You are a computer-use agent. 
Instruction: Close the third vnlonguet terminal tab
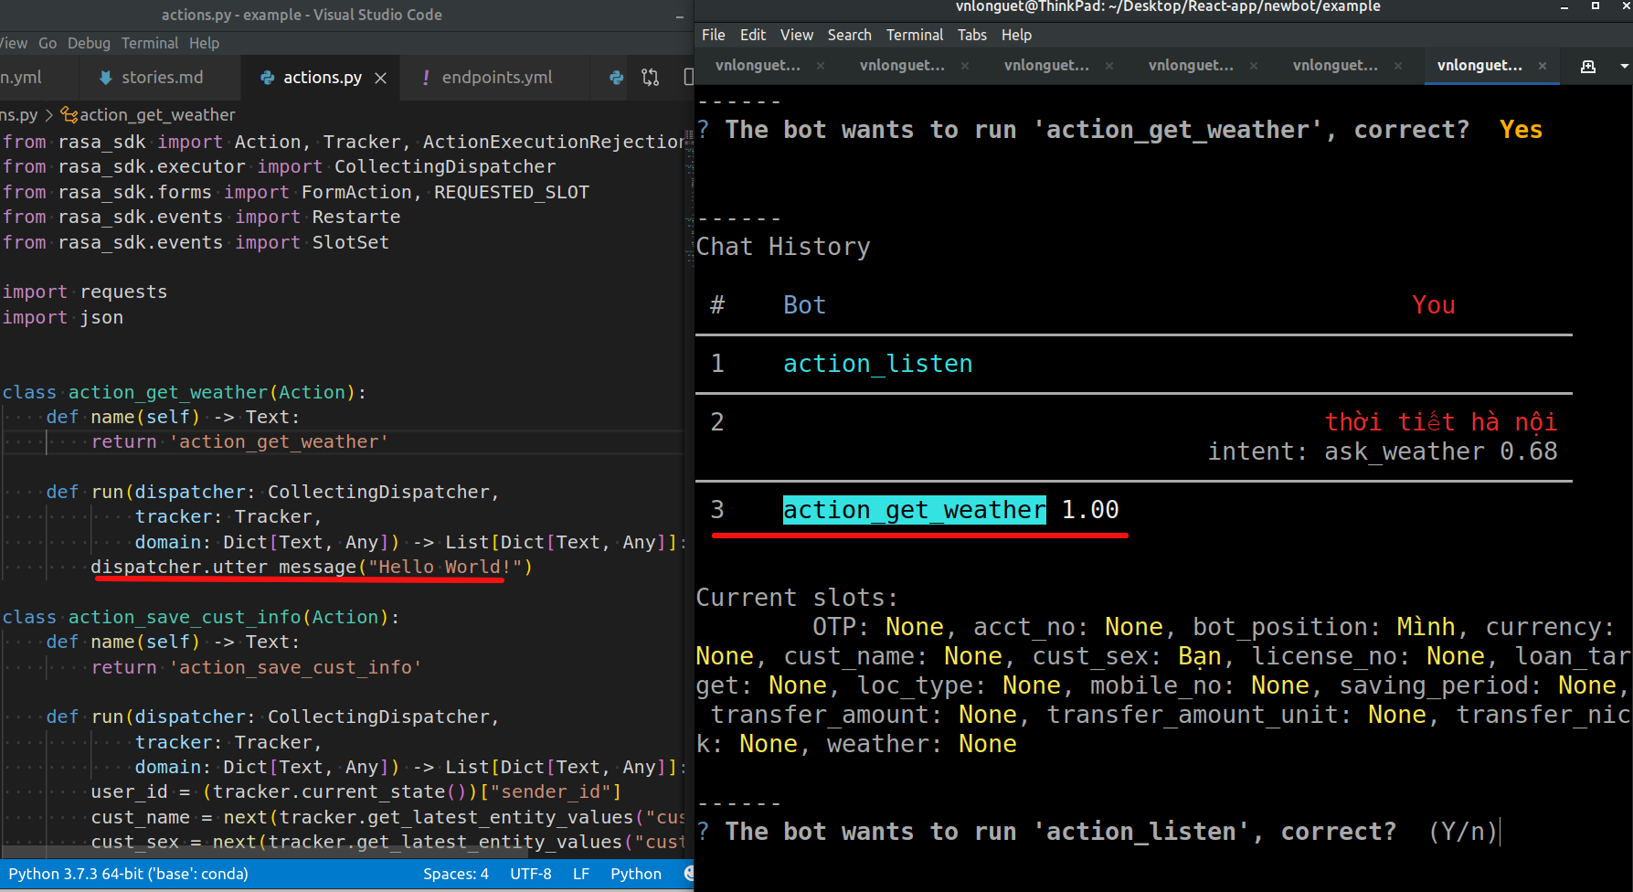click(1109, 66)
